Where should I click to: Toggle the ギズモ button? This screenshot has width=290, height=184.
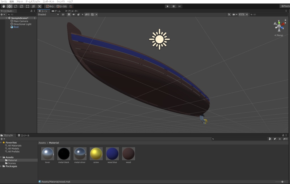pyautogui.click(x=242, y=14)
